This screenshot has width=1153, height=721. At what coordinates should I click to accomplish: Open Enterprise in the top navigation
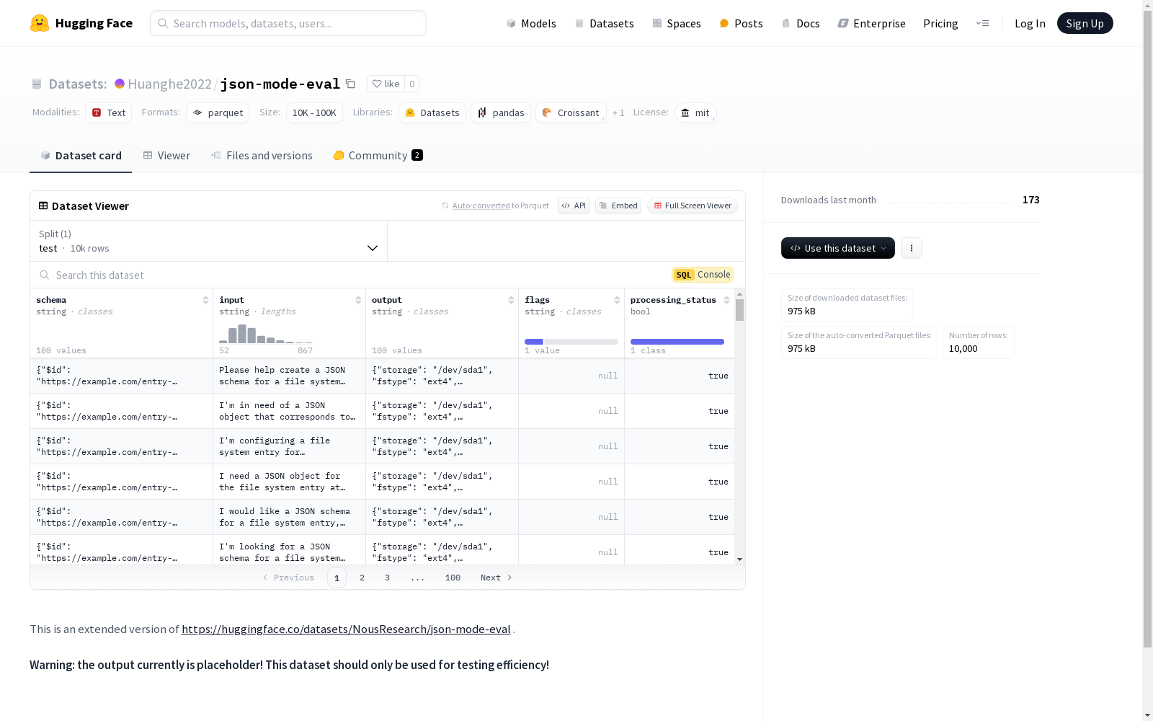(x=871, y=23)
